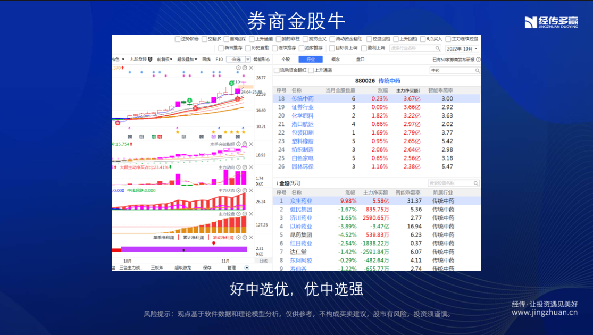
Task: Click the 管理 button
Action: [231, 267]
